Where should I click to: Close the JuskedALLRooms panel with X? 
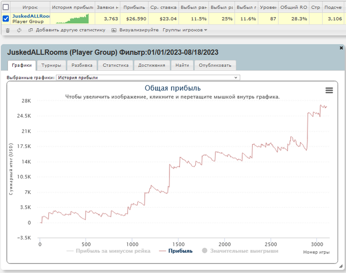pyautogui.click(x=341, y=47)
